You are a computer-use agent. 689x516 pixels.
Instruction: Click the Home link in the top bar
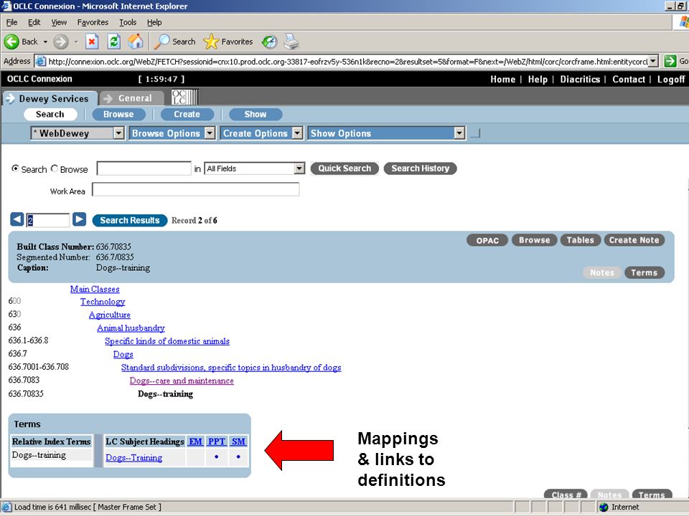[502, 80]
